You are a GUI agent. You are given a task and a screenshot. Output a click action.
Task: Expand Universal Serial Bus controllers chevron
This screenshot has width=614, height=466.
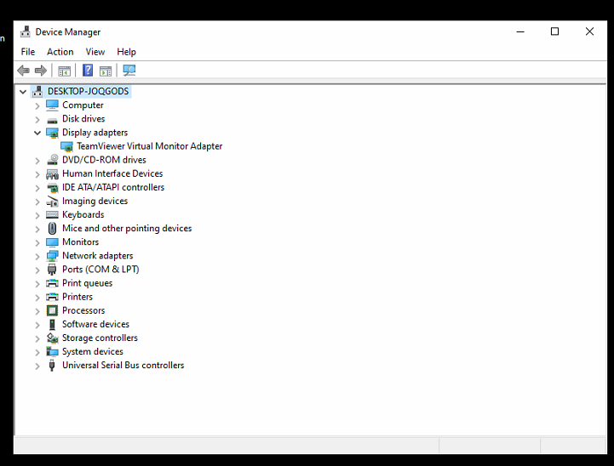tap(37, 366)
